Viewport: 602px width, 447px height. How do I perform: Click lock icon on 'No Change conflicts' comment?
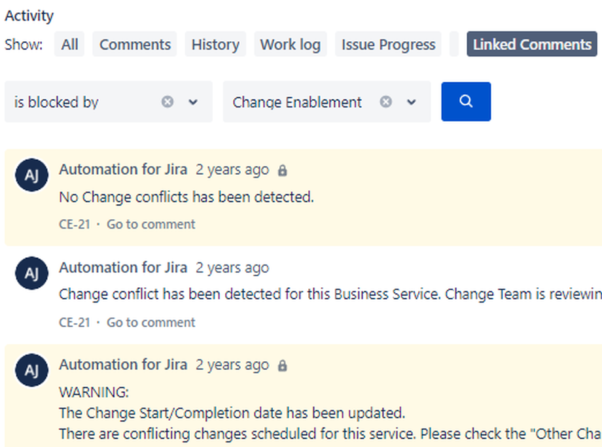tap(283, 170)
